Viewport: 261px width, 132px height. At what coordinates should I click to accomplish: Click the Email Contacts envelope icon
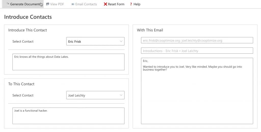pyautogui.click(x=73, y=4)
